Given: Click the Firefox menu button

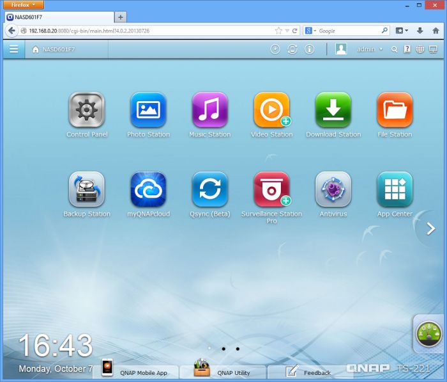Looking at the screenshot, I should point(24,5).
